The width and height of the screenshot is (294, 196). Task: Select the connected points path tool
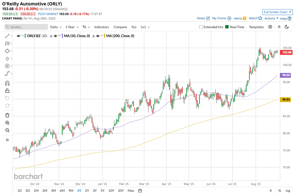coord(7,73)
